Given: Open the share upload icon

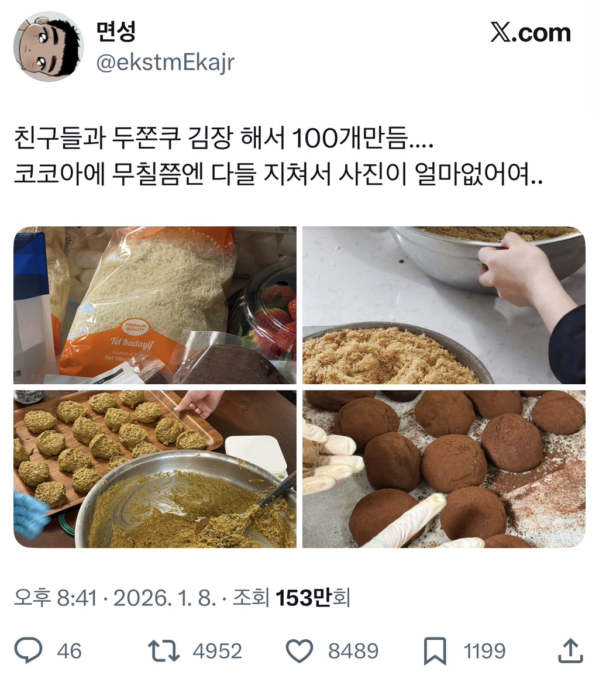Looking at the screenshot, I should (571, 650).
